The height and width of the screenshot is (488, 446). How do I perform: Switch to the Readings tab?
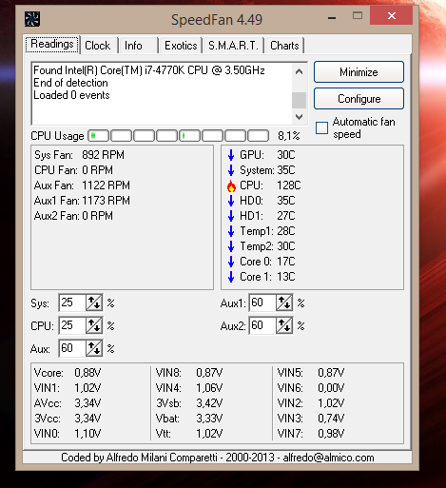52,44
